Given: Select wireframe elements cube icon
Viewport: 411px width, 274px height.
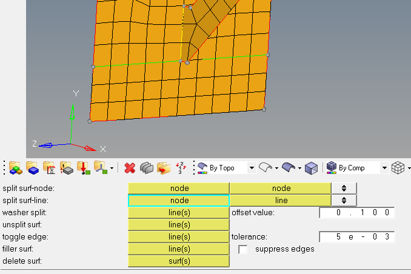Looking at the screenshot, I should point(398,168).
